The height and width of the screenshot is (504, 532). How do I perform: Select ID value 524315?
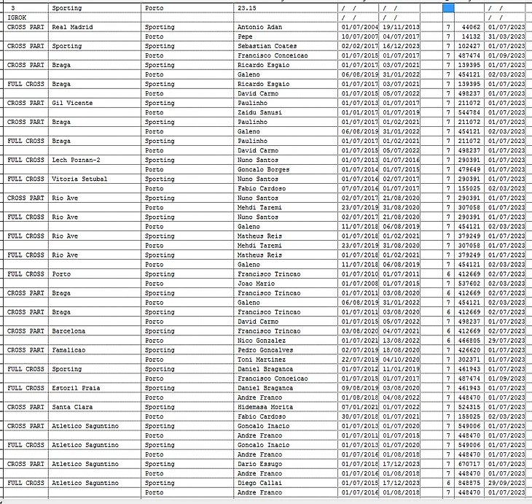pos(469,408)
